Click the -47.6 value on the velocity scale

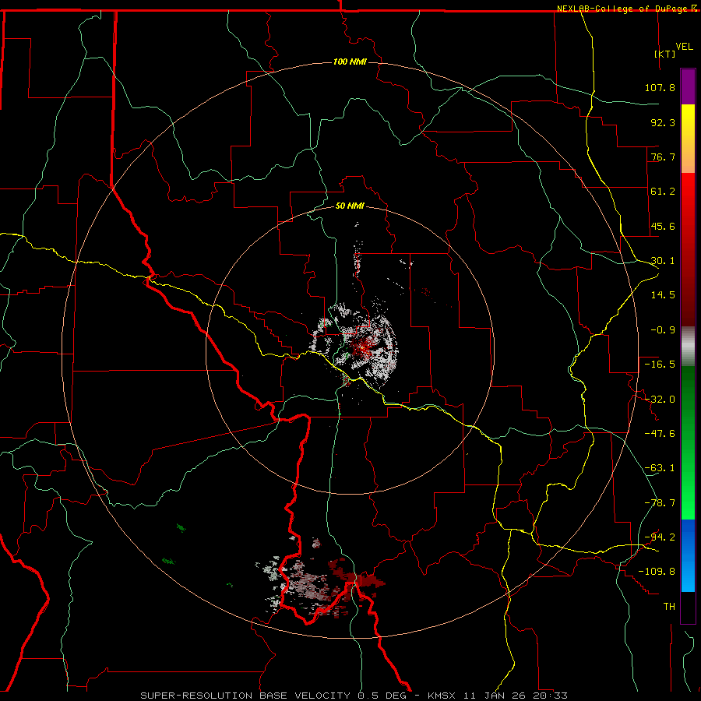(660, 434)
